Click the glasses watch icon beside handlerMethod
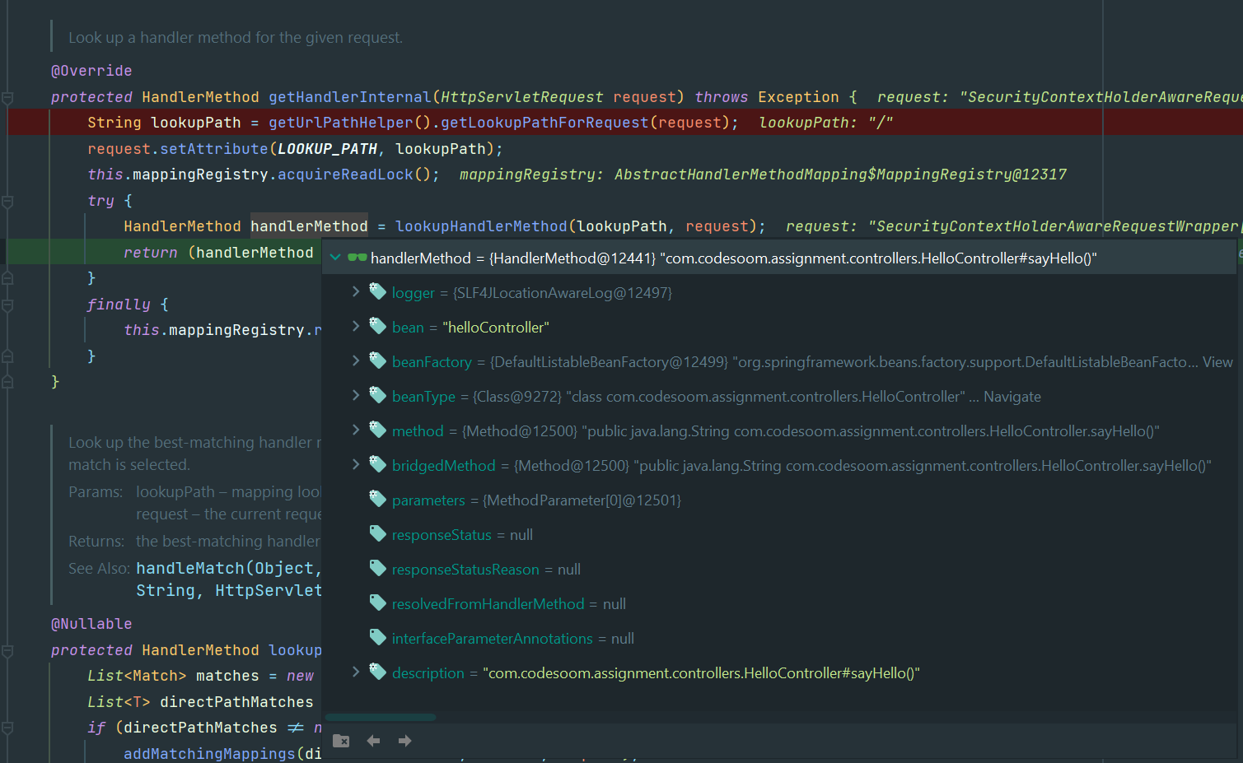 357,258
